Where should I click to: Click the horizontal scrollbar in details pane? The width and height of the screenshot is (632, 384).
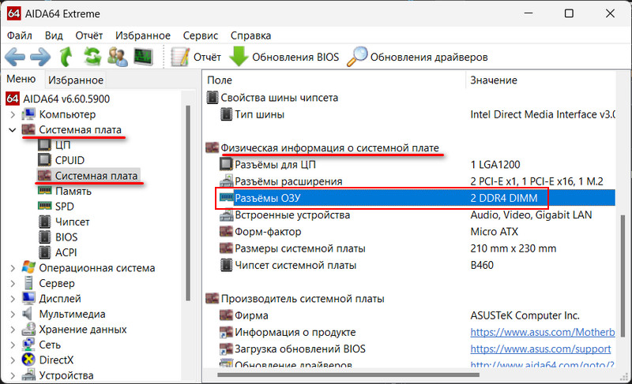[x=348, y=375]
